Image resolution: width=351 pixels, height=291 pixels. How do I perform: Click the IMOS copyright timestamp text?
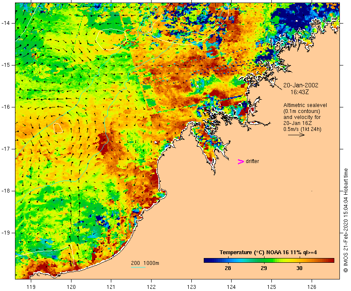[345, 220]
